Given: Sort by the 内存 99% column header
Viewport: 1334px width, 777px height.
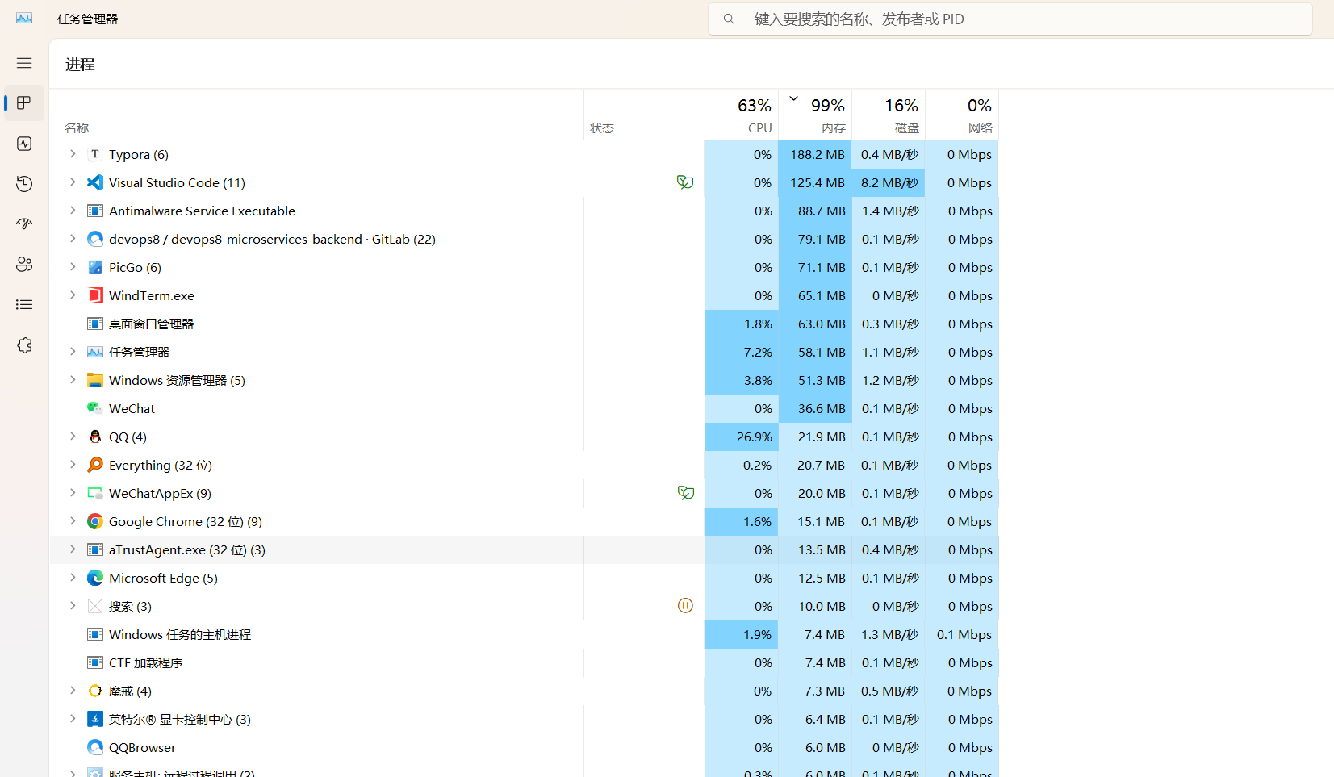Looking at the screenshot, I should coord(815,115).
